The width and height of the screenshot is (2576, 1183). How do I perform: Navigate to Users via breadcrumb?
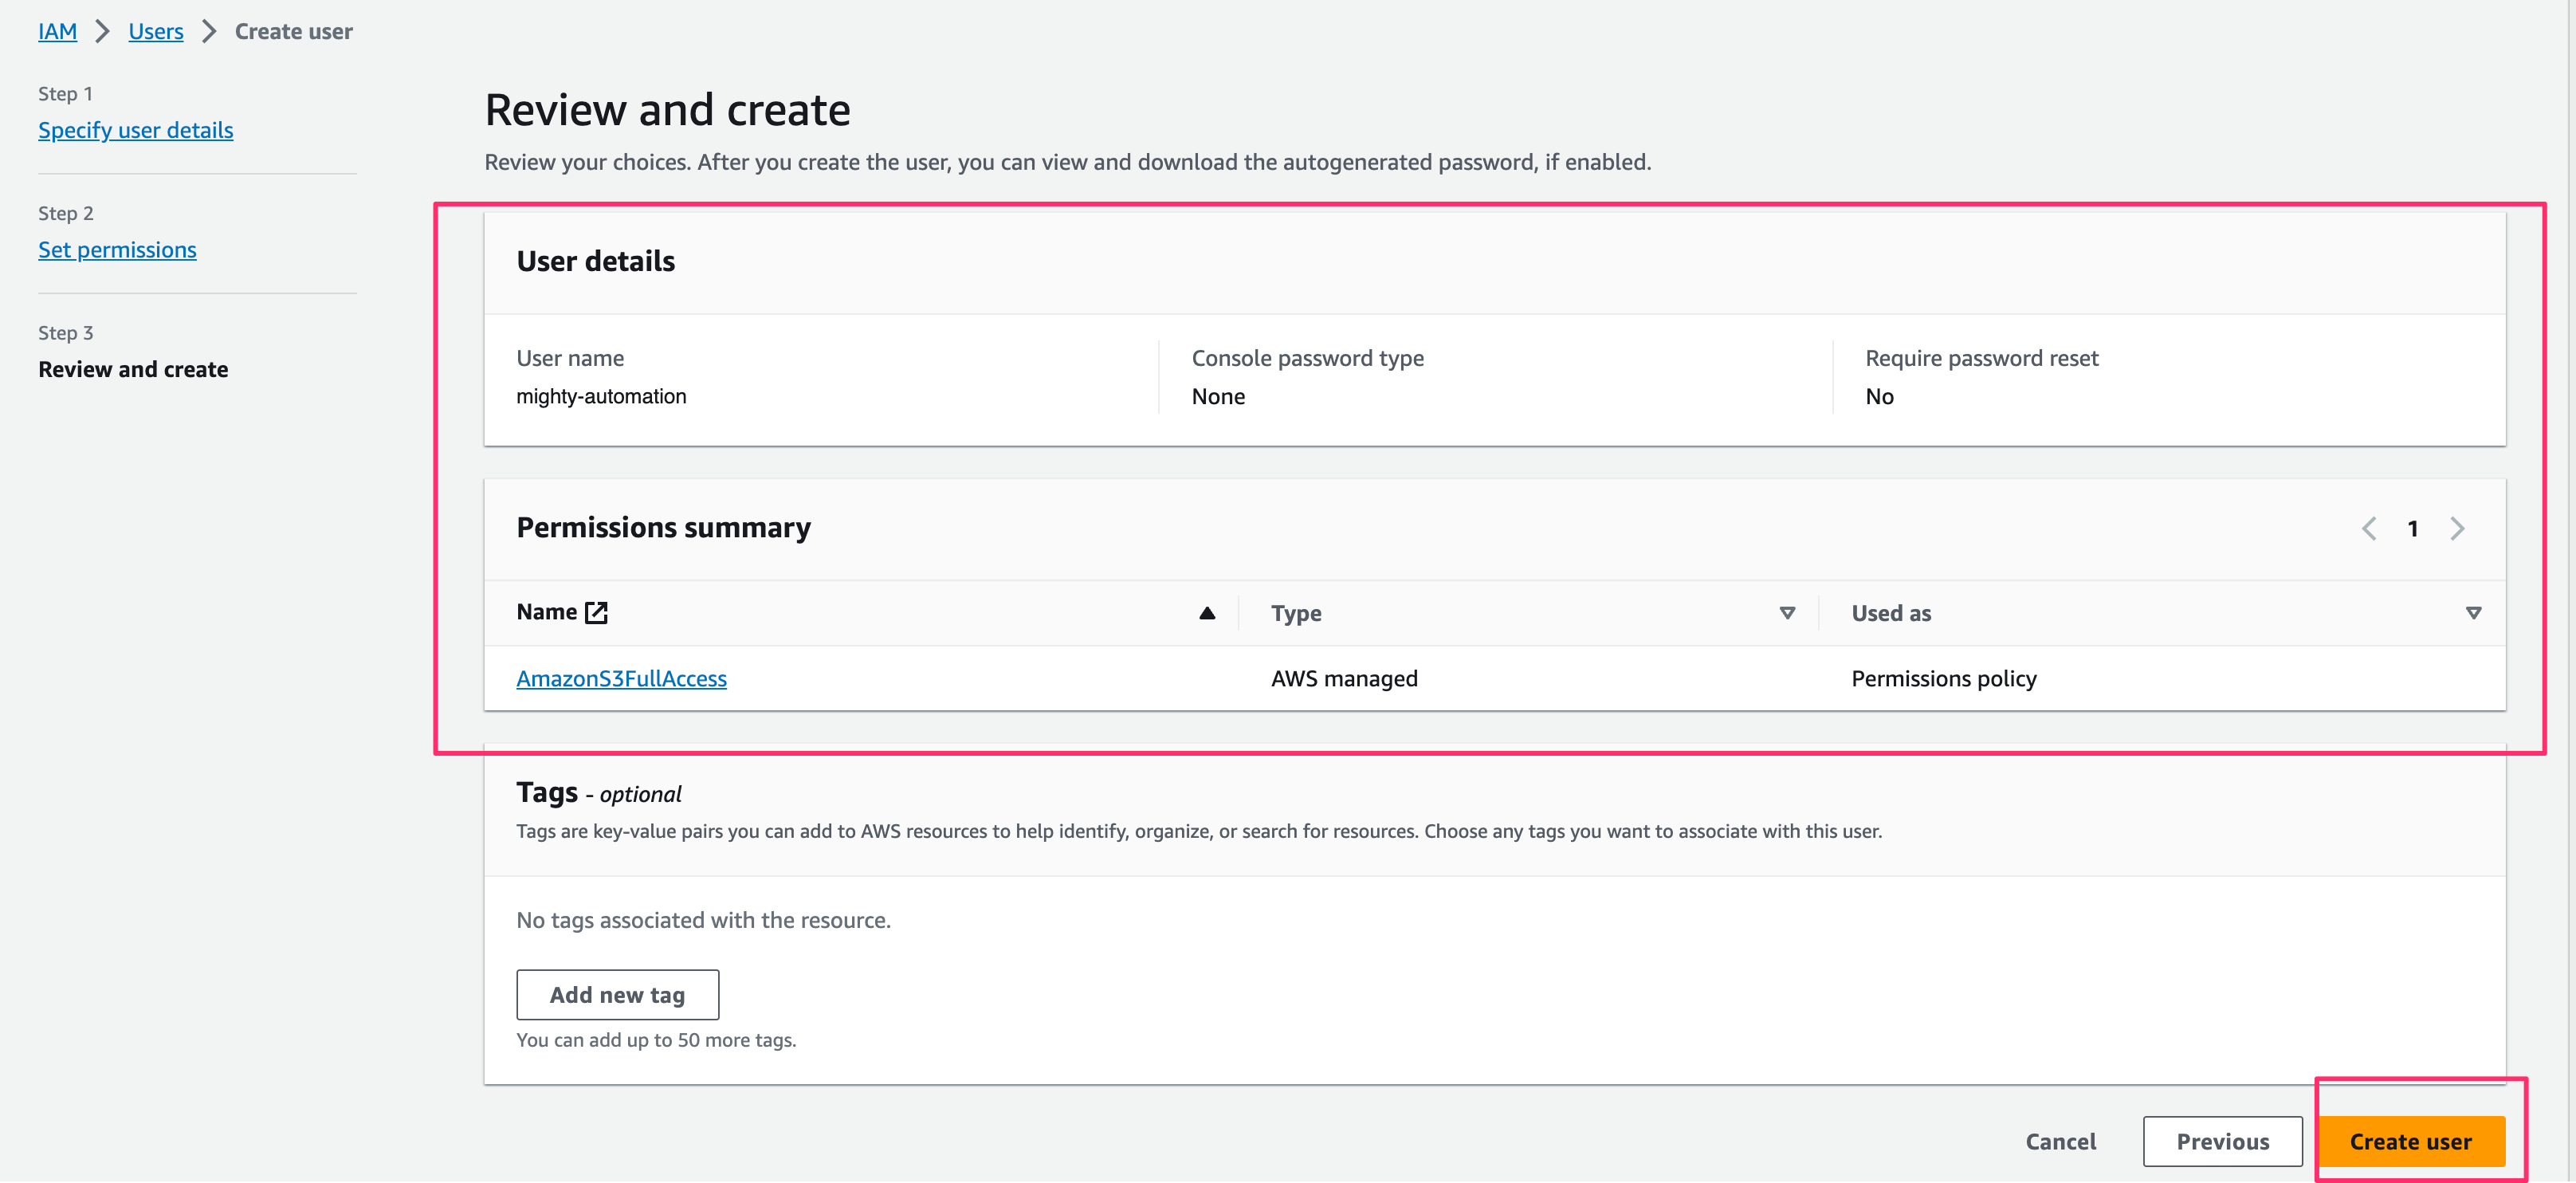point(155,31)
